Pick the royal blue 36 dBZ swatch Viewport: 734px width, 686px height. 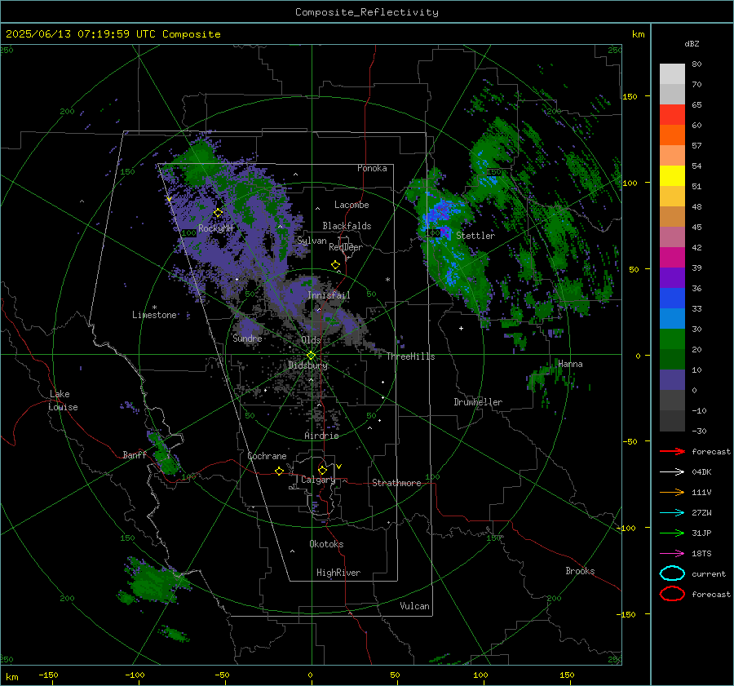672,299
